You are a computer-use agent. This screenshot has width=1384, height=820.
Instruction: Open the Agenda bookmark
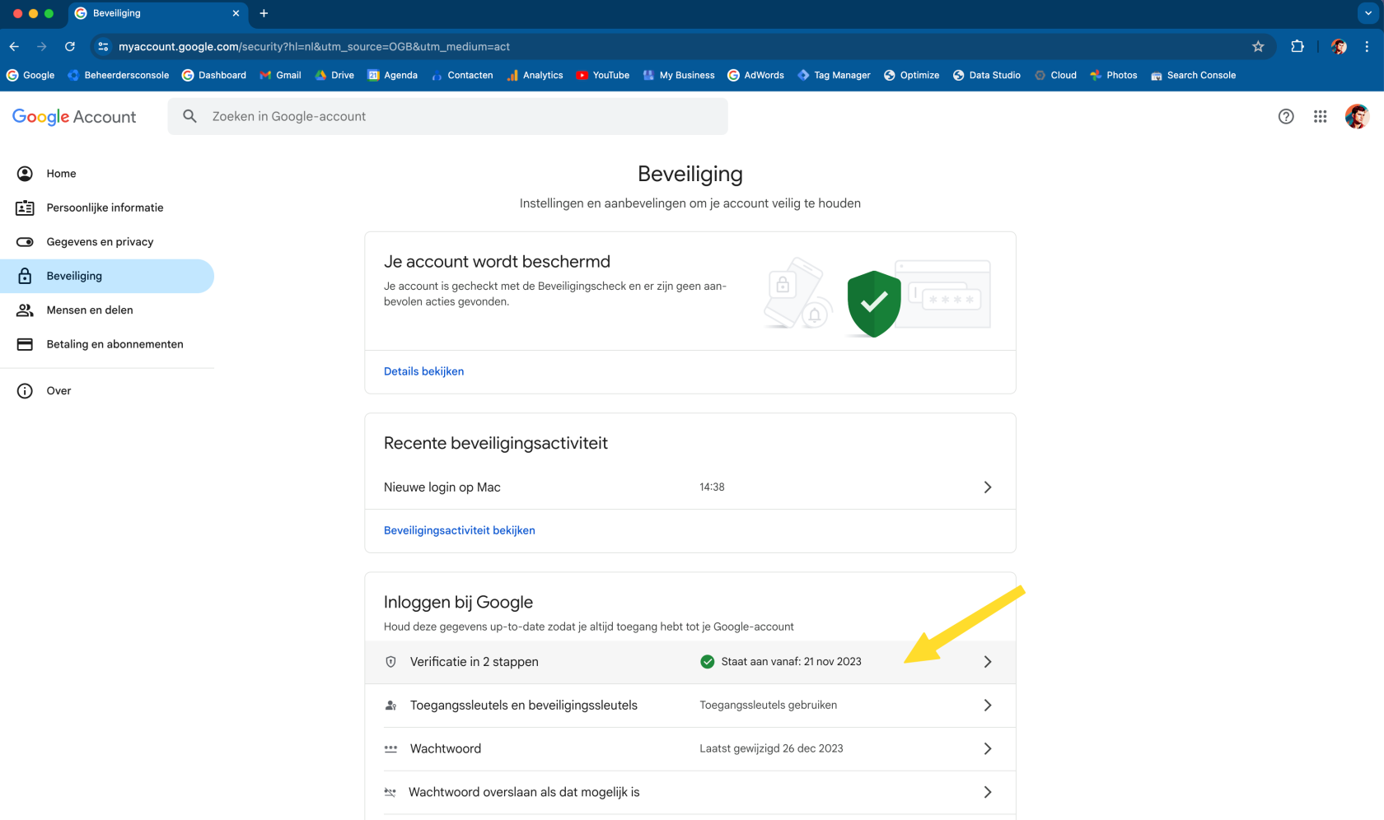[x=392, y=75]
